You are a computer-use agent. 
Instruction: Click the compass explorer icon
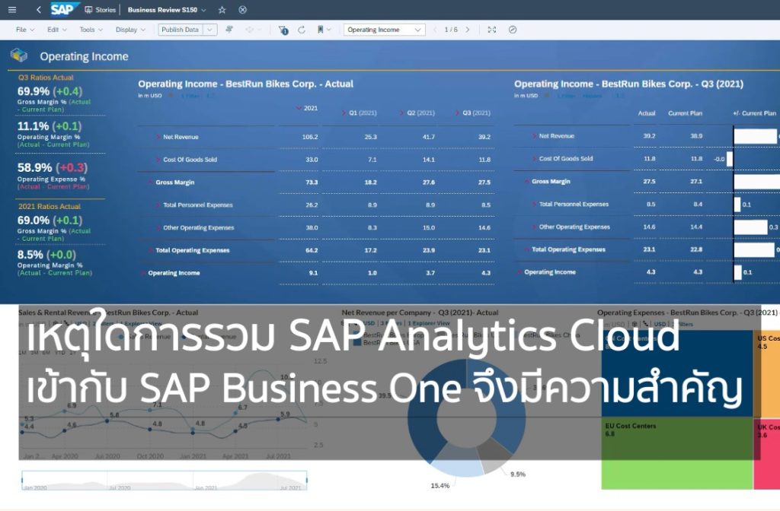pos(513,30)
